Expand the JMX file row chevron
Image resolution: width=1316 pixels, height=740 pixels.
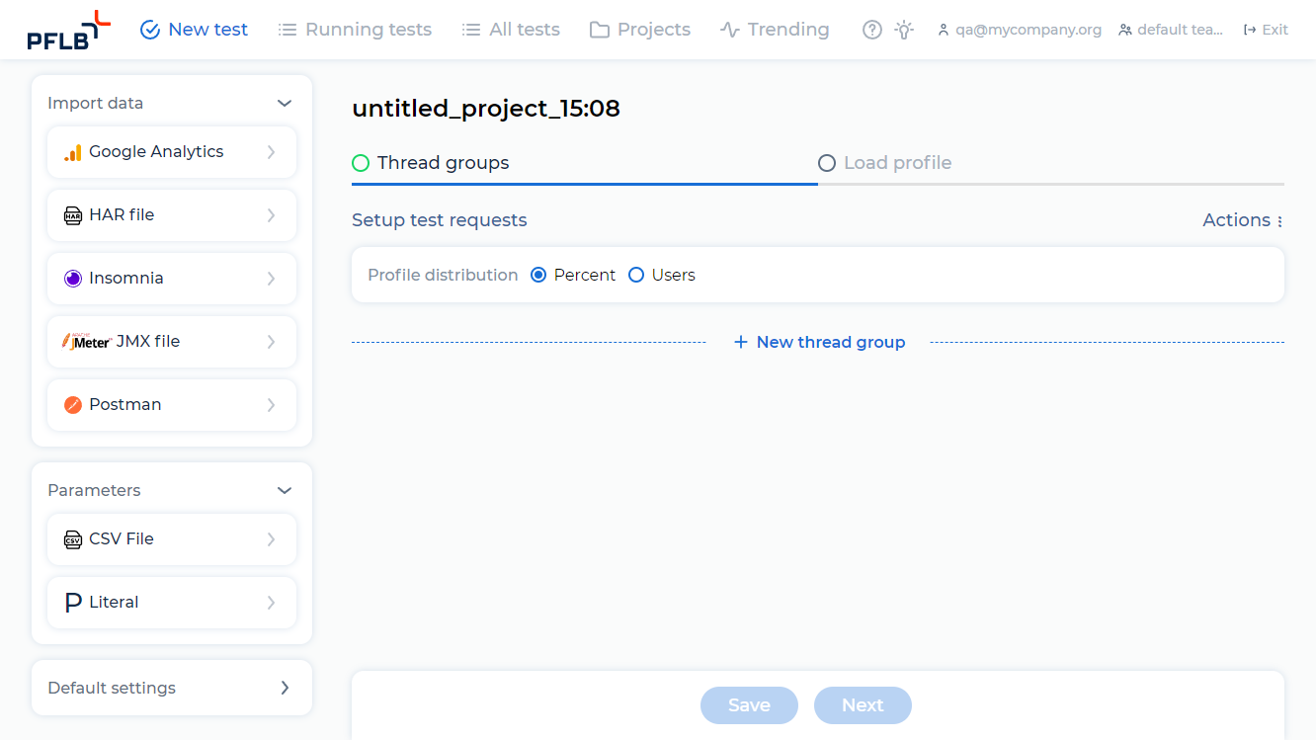271,342
